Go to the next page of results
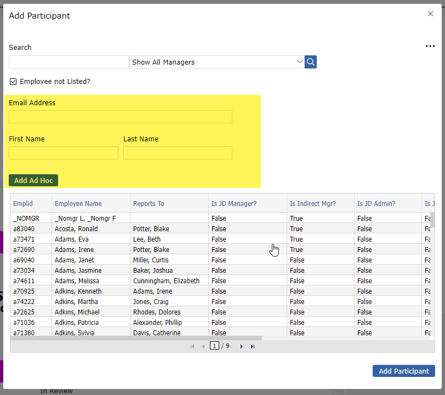This screenshot has height=395, width=445. click(x=242, y=346)
